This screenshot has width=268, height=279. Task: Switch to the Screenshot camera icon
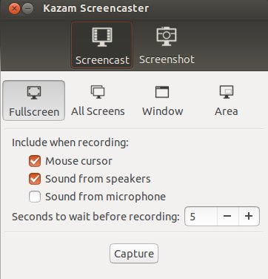point(167,36)
